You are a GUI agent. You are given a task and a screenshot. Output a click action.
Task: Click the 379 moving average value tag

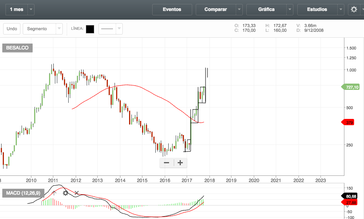[348, 122]
